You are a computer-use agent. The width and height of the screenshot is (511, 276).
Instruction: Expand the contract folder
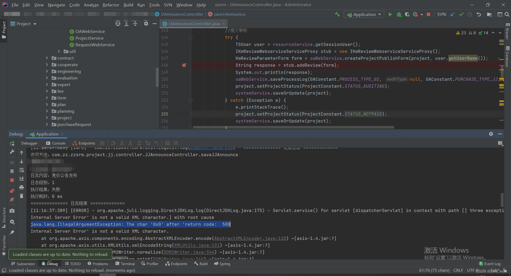click(x=47, y=58)
